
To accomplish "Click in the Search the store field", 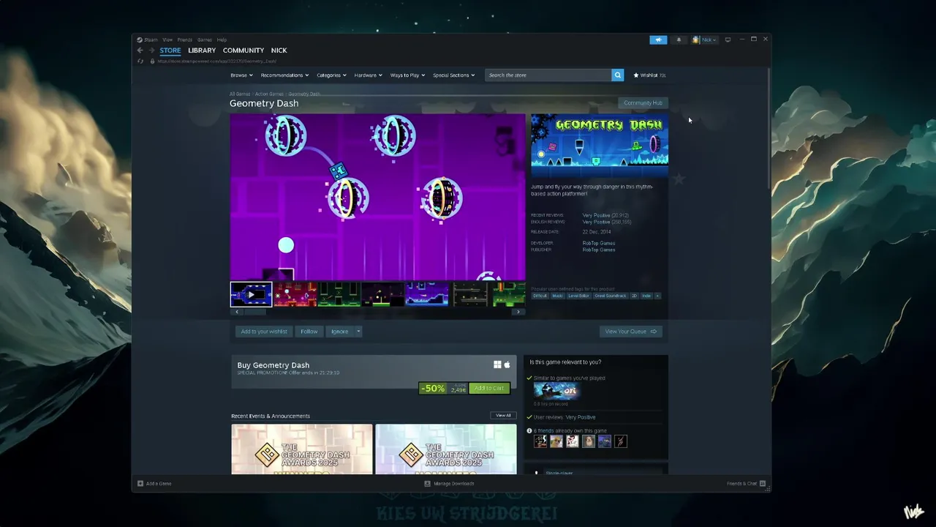I will pyautogui.click(x=548, y=75).
